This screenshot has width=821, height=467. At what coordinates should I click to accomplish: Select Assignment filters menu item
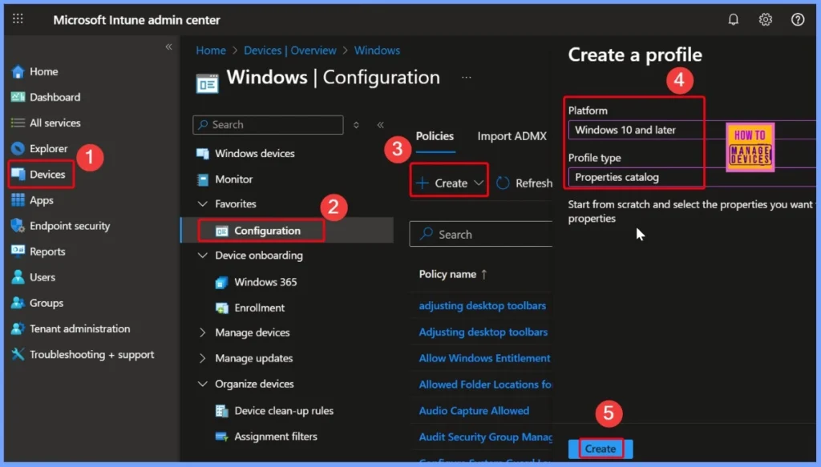tap(276, 437)
